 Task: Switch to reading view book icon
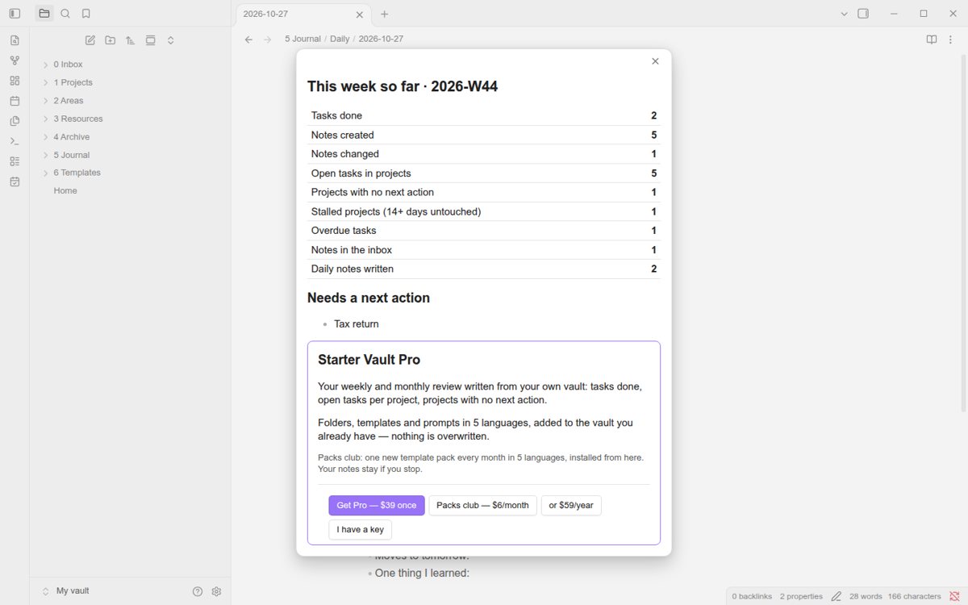[932, 39]
